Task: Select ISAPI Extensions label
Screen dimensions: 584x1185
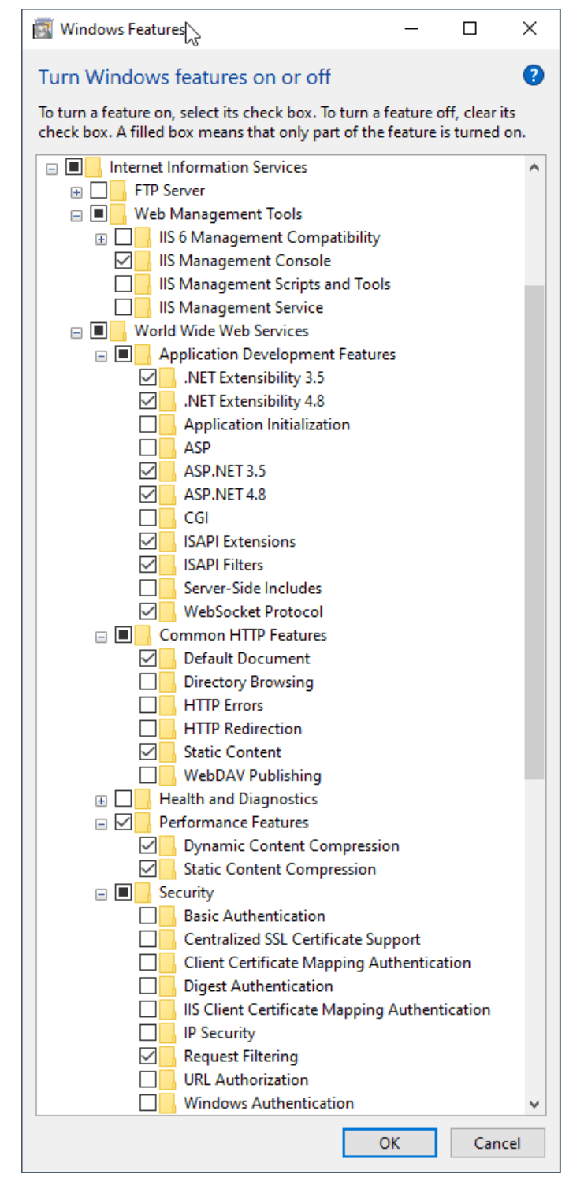Action: [x=240, y=542]
